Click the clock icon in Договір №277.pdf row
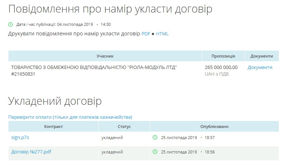This screenshot has width=288, height=163. (x=155, y=152)
